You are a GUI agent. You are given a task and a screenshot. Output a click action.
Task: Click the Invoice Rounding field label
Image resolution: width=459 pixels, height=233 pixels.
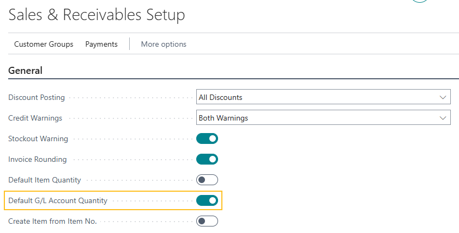pyautogui.click(x=38, y=159)
